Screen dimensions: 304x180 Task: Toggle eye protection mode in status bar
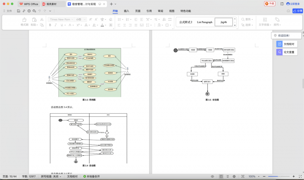(212, 176)
